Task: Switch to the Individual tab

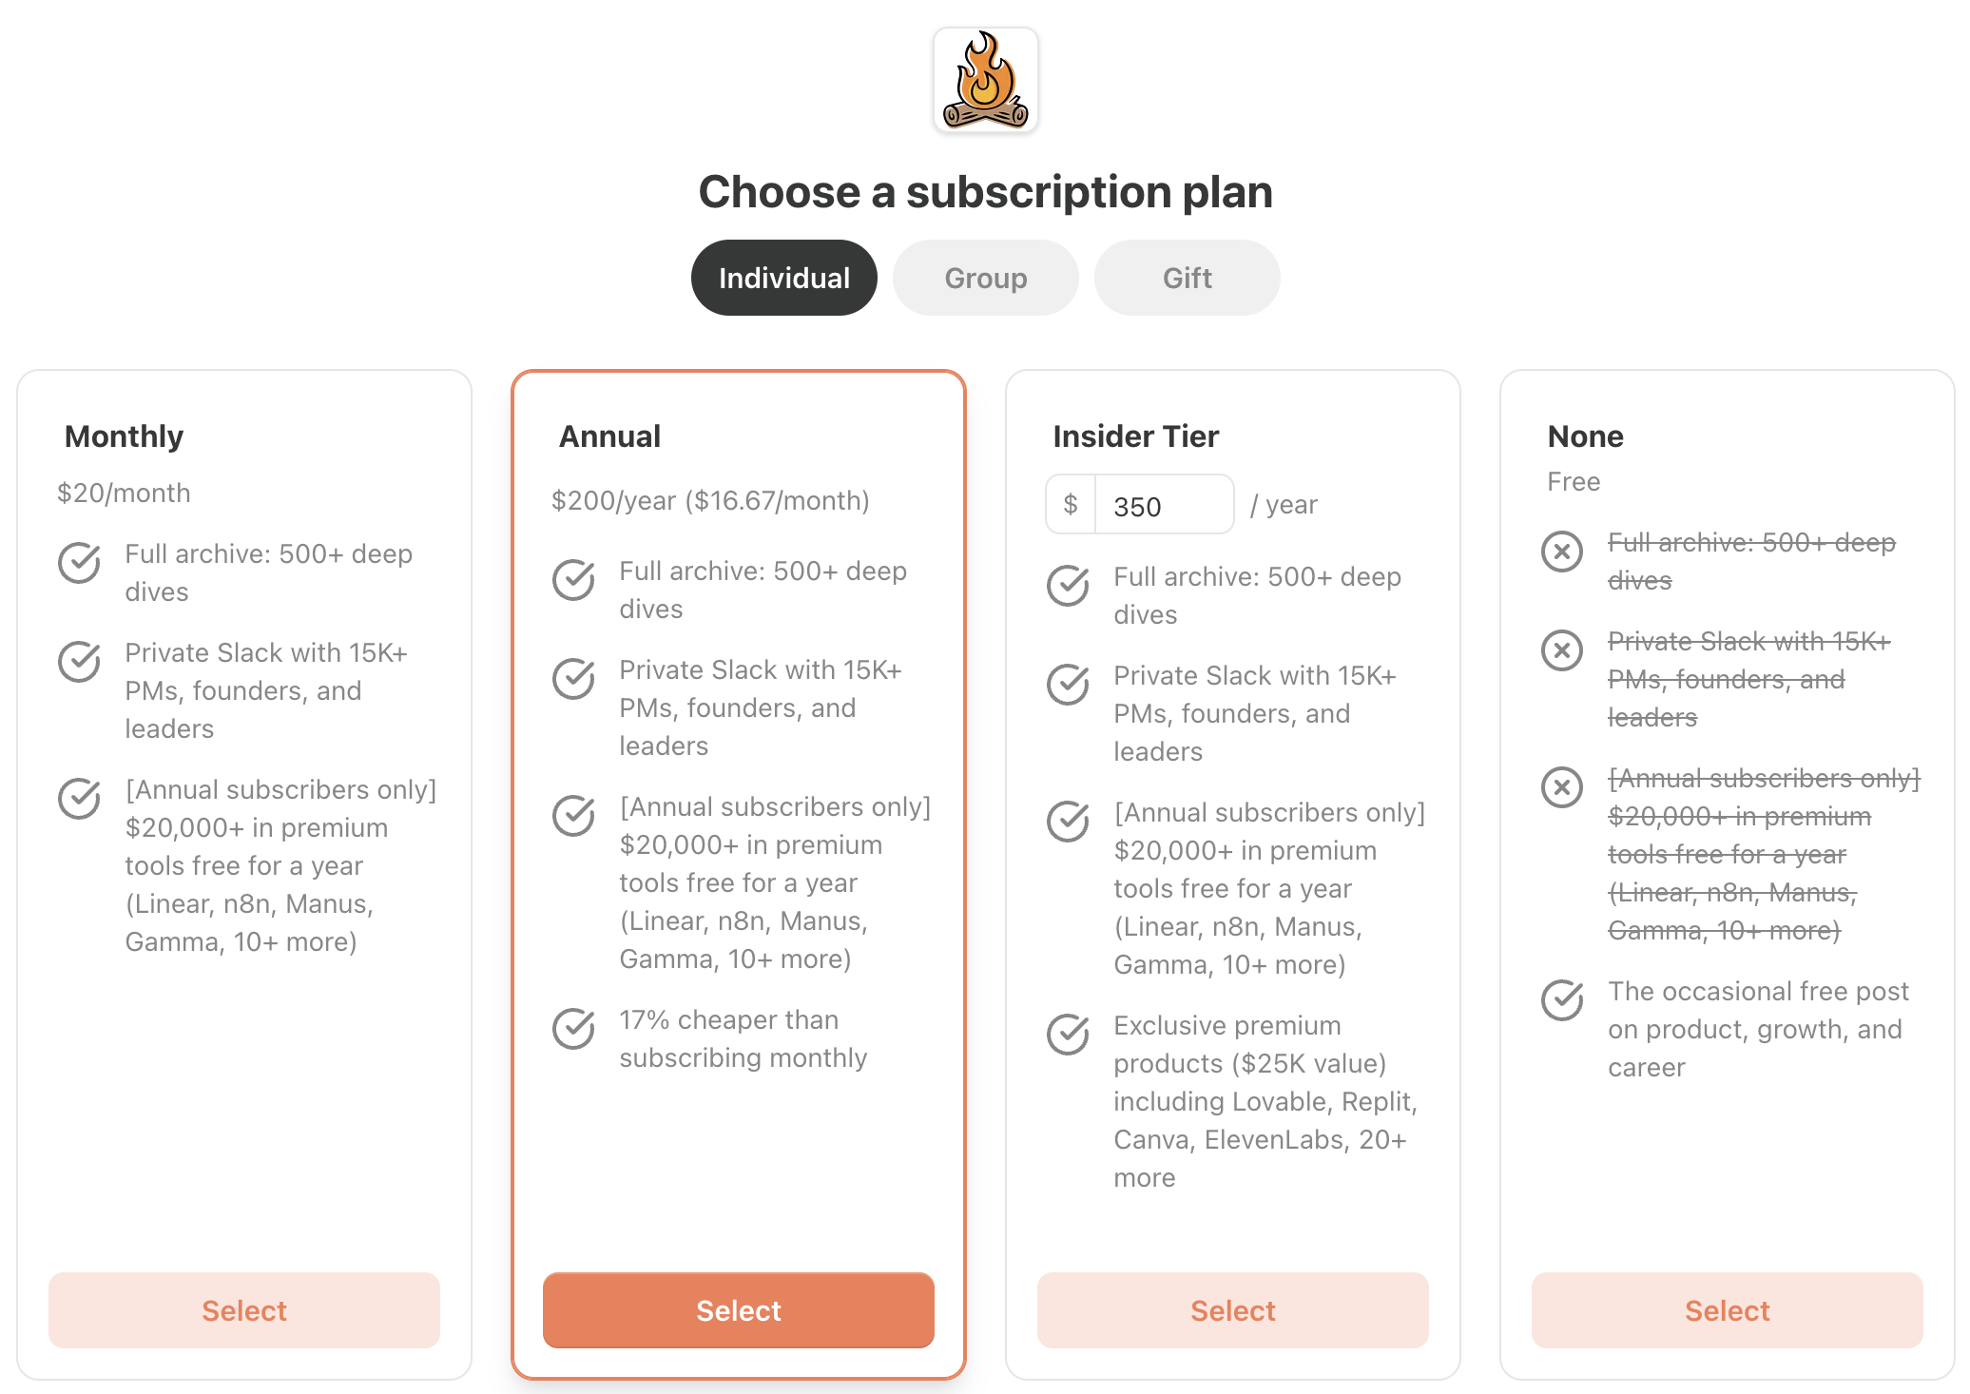Action: point(783,278)
